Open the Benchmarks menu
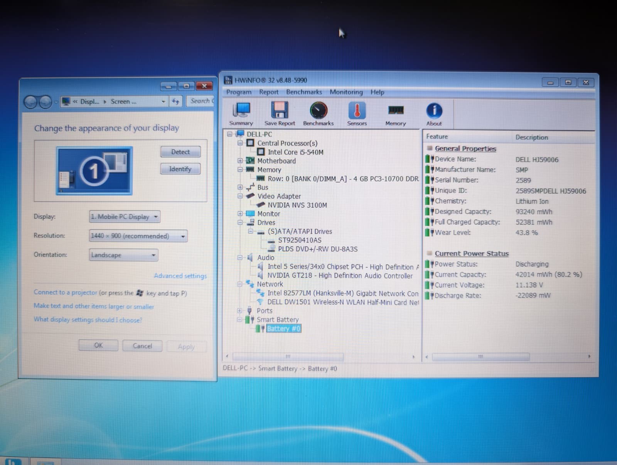Screen dimensions: 617x465 [304, 92]
